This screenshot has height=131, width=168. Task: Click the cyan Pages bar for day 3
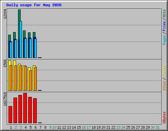pyautogui.click(x=21, y=39)
